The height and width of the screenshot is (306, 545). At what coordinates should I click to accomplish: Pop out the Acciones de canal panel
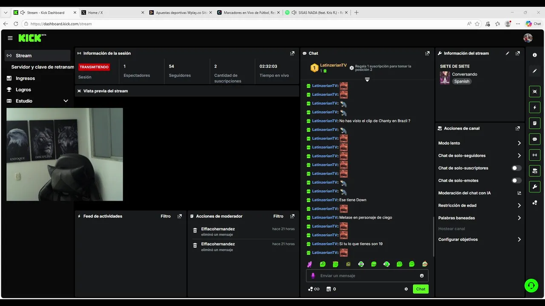pyautogui.click(x=518, y=128)
